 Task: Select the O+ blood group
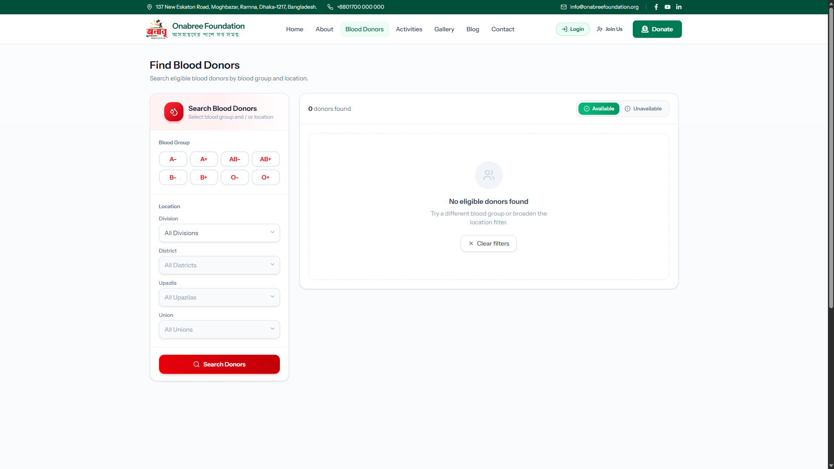click(x=266, y=177)
